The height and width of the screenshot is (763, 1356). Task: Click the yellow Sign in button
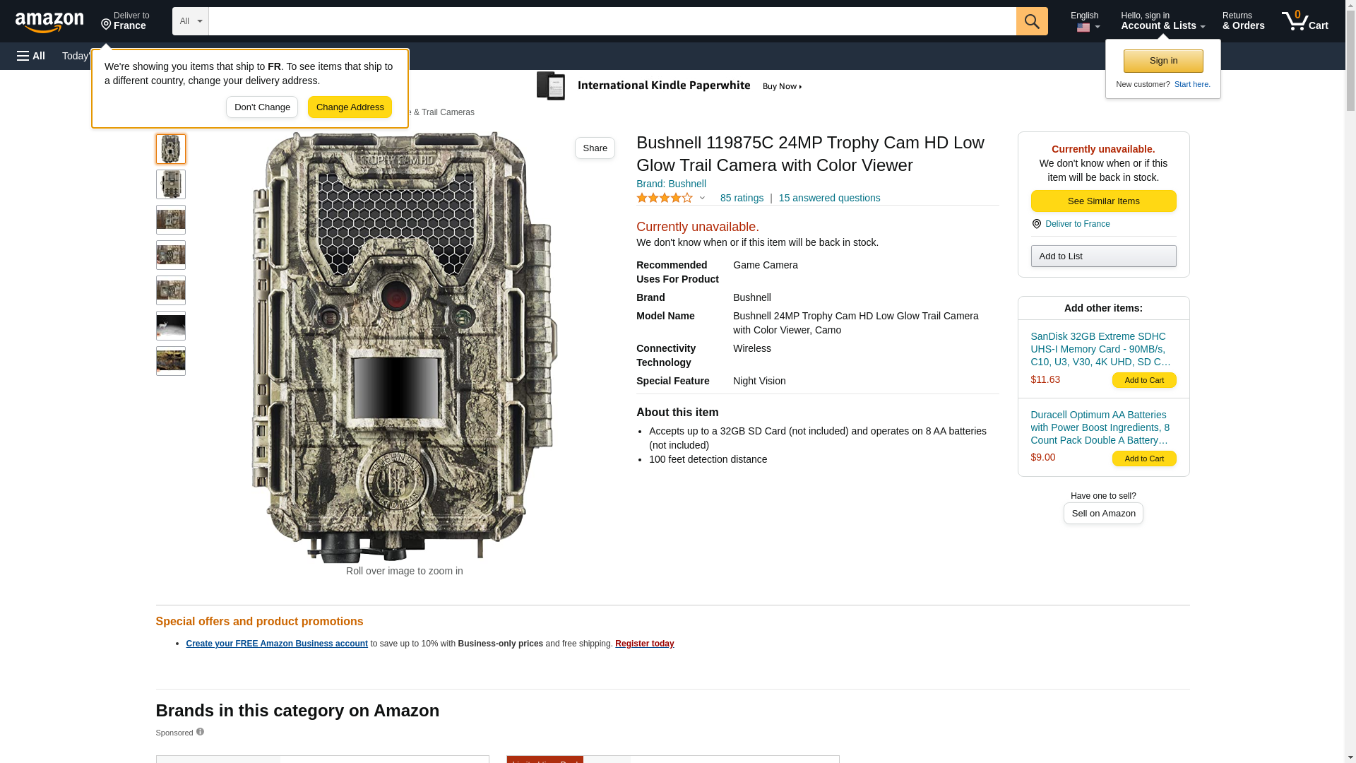click(x=1162, y=61)
